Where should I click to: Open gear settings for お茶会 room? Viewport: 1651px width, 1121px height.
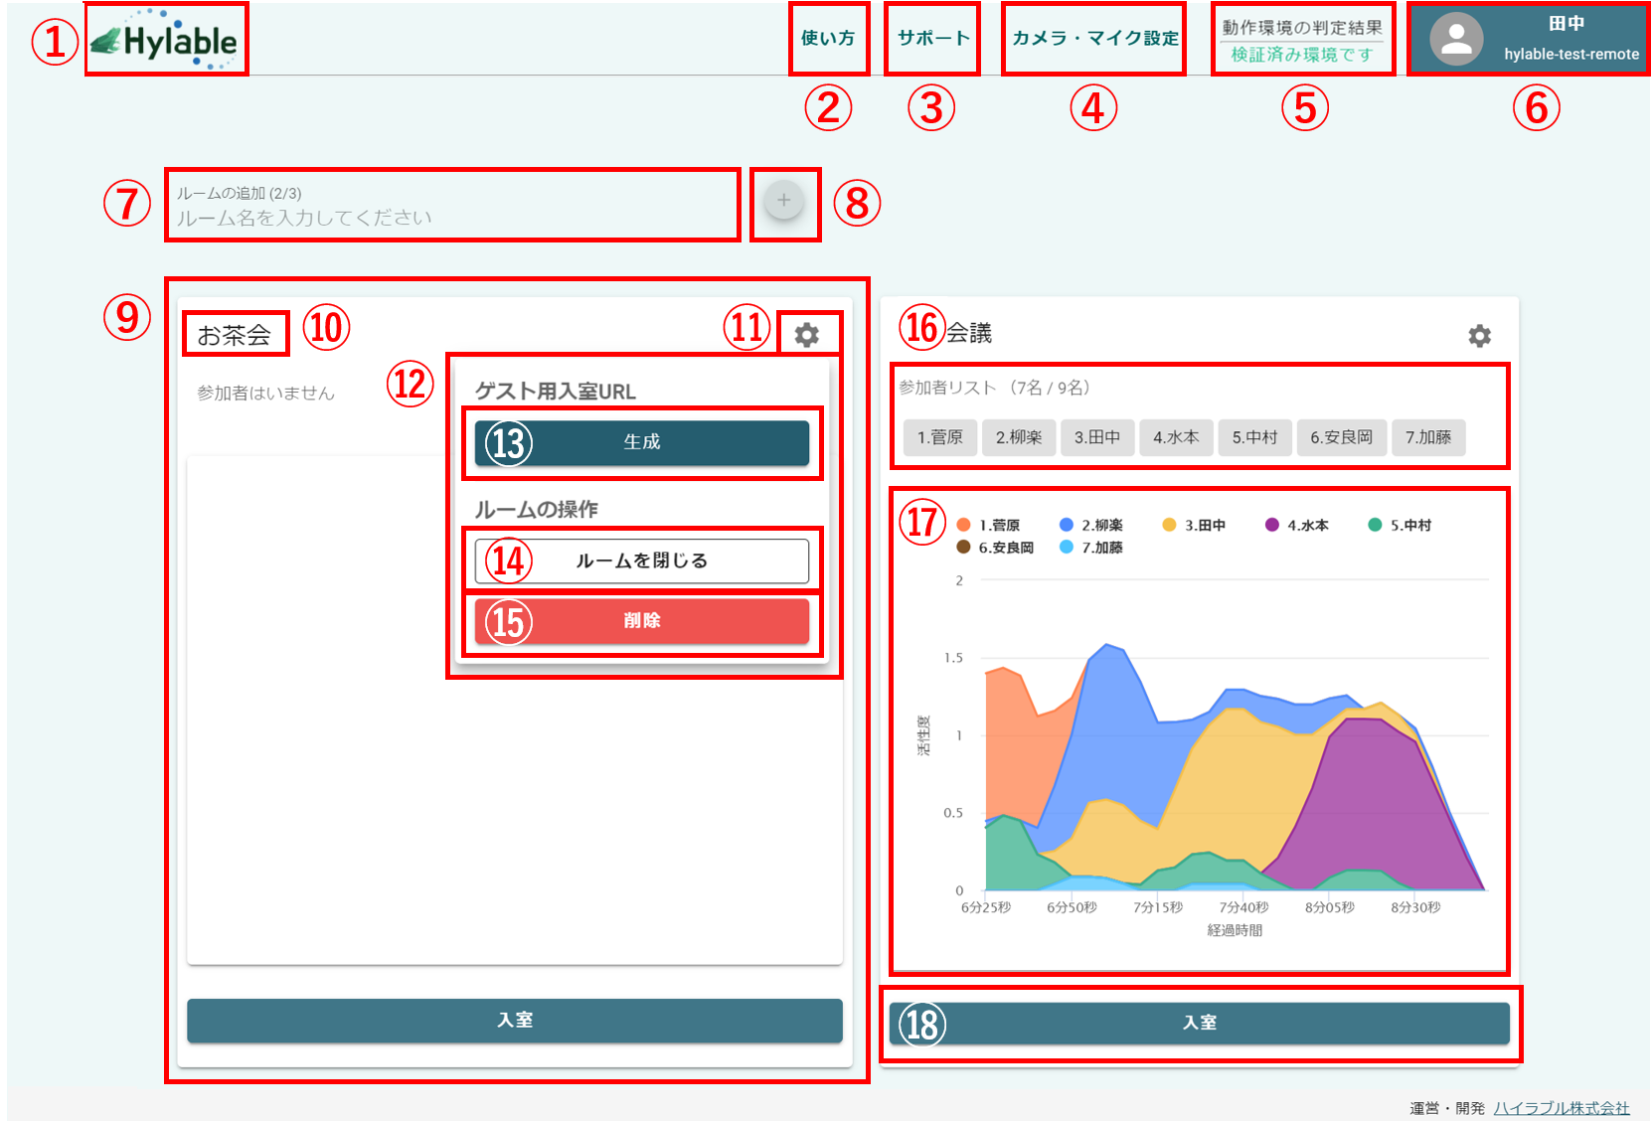point(807,335)
